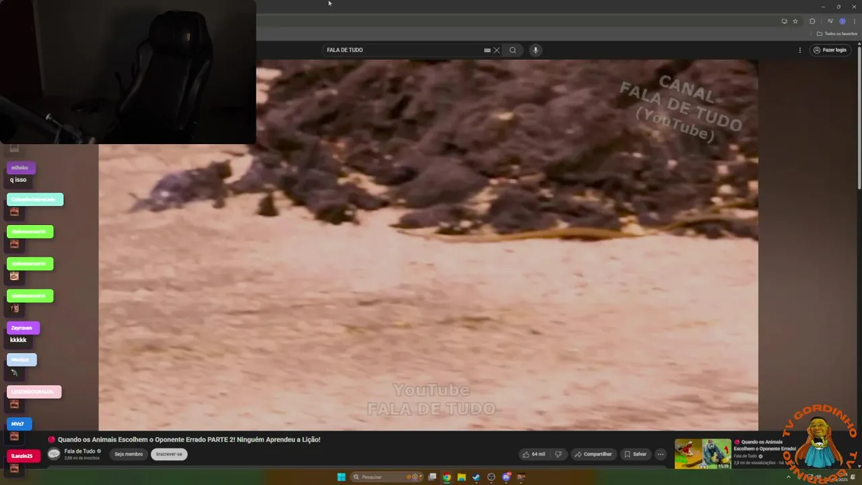Image resolution: width=862 pixels, height=485 pixels.
Task: Open Chrome's three-dot menu
Action: (x=855, y=21)
